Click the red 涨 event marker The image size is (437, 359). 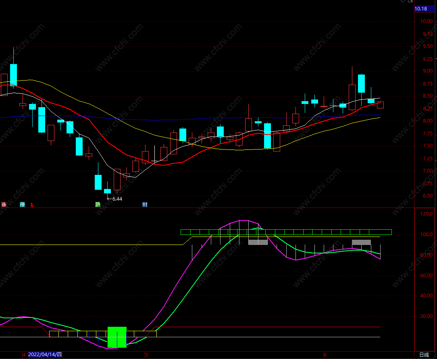[4, 205]
